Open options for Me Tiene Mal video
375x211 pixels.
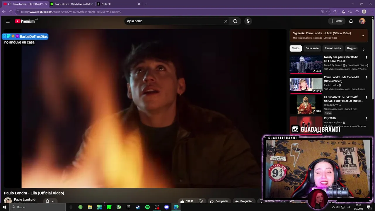pos(367,78)
